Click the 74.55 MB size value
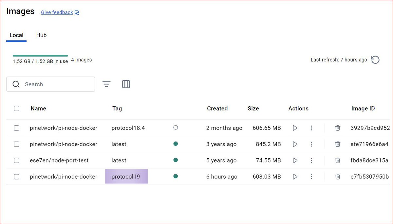 269,161
